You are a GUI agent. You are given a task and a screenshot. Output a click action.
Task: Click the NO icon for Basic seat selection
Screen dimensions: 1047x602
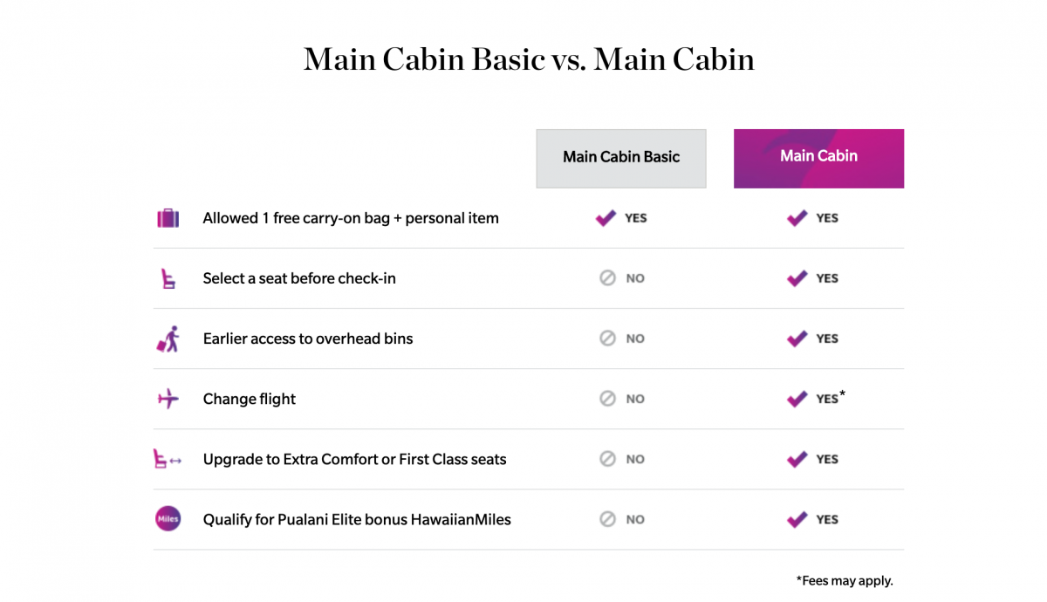607,278
